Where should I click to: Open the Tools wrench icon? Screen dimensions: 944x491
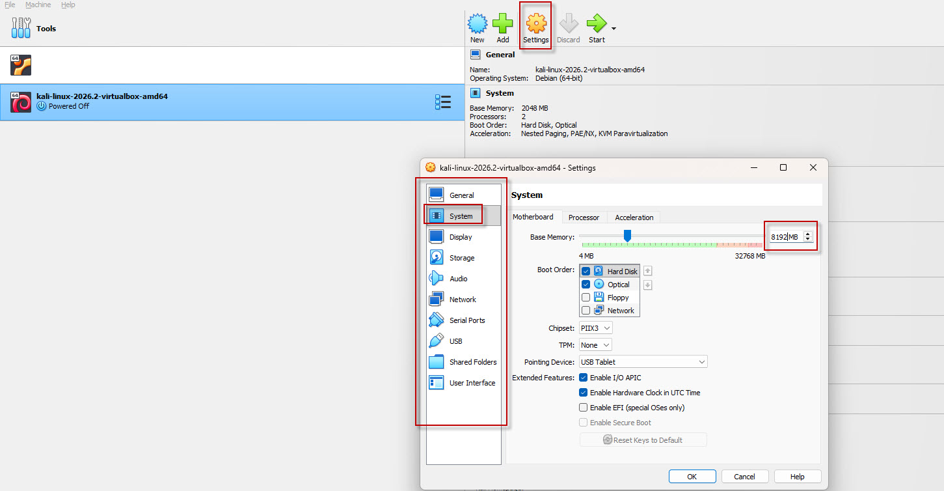21,28
